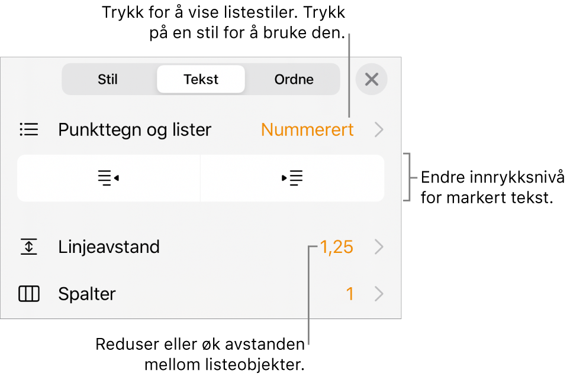
Task: Expand Spalter options using the chevron
Action: pos(379,294)
